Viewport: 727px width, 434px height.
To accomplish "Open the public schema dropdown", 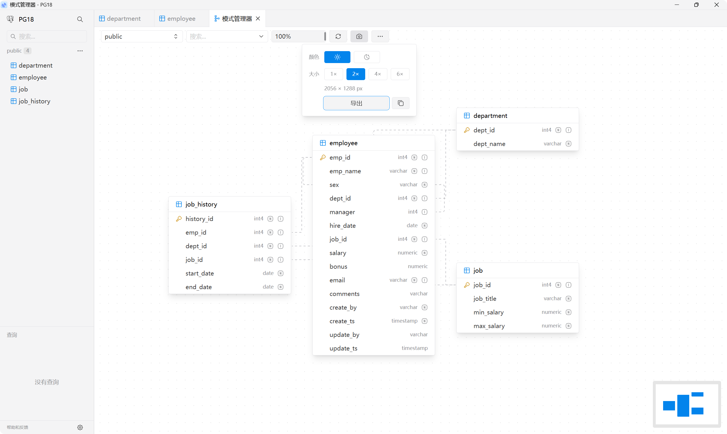I will tap(141, 36).
